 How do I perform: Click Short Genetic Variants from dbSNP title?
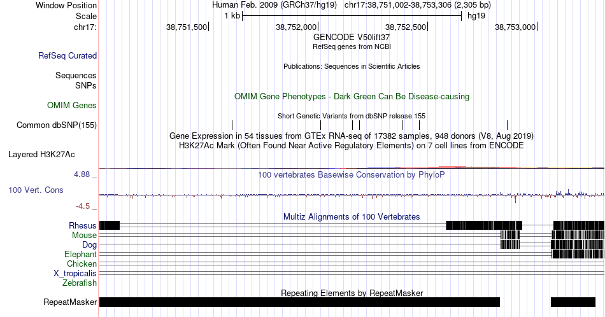click(x=352, y=116)
